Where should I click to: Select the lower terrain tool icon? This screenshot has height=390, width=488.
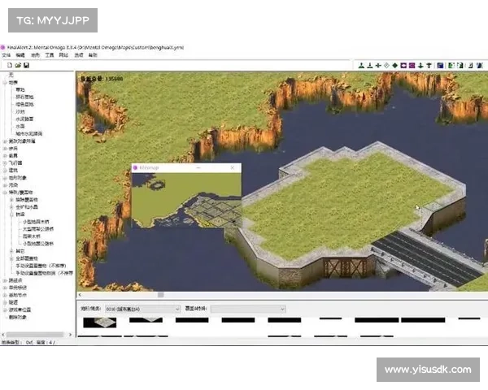coord(370,65)
